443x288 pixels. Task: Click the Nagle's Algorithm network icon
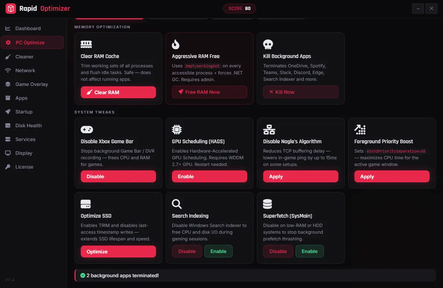tap(269, 129)
